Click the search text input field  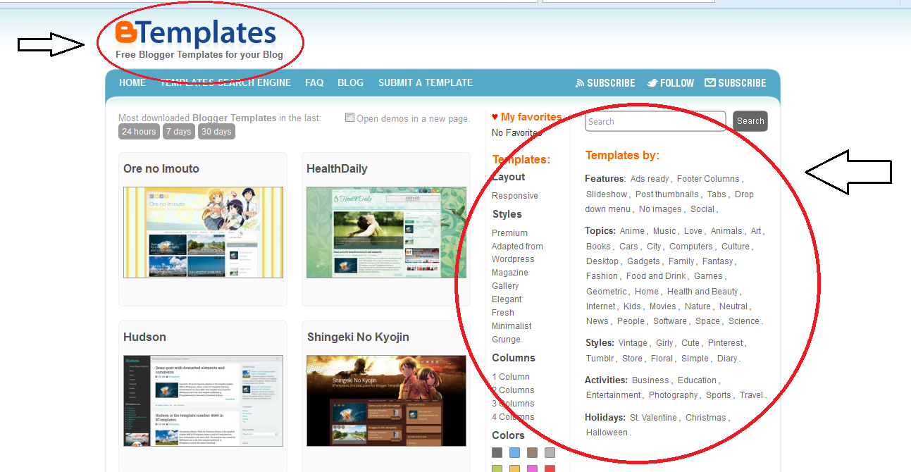coord(654,121)
